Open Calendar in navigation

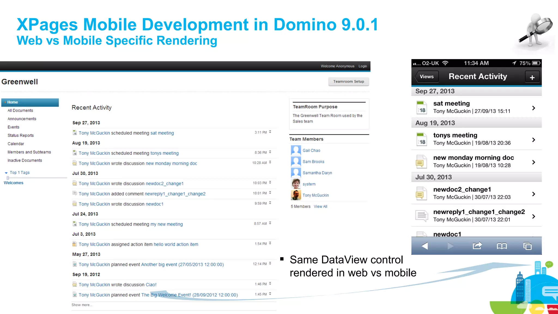[16, 144]
